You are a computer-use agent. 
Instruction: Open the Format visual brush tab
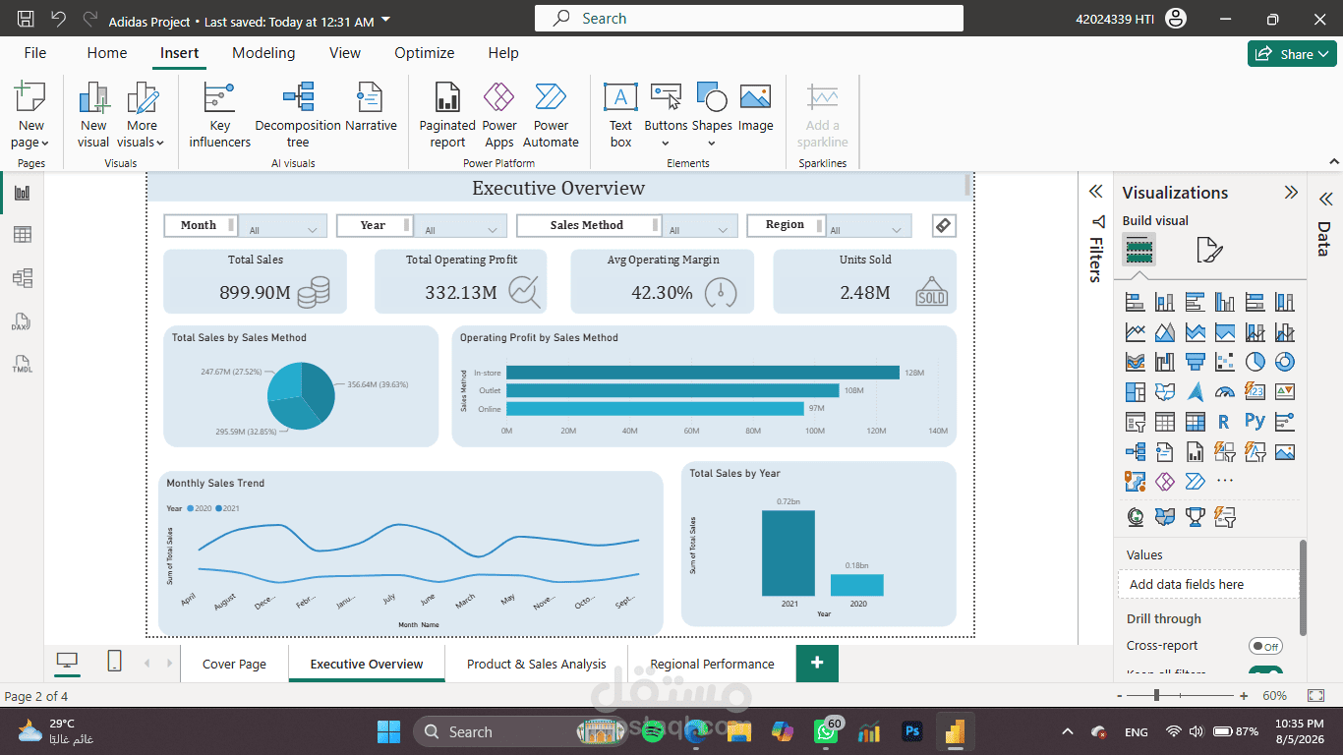[x=1209, y=251]
